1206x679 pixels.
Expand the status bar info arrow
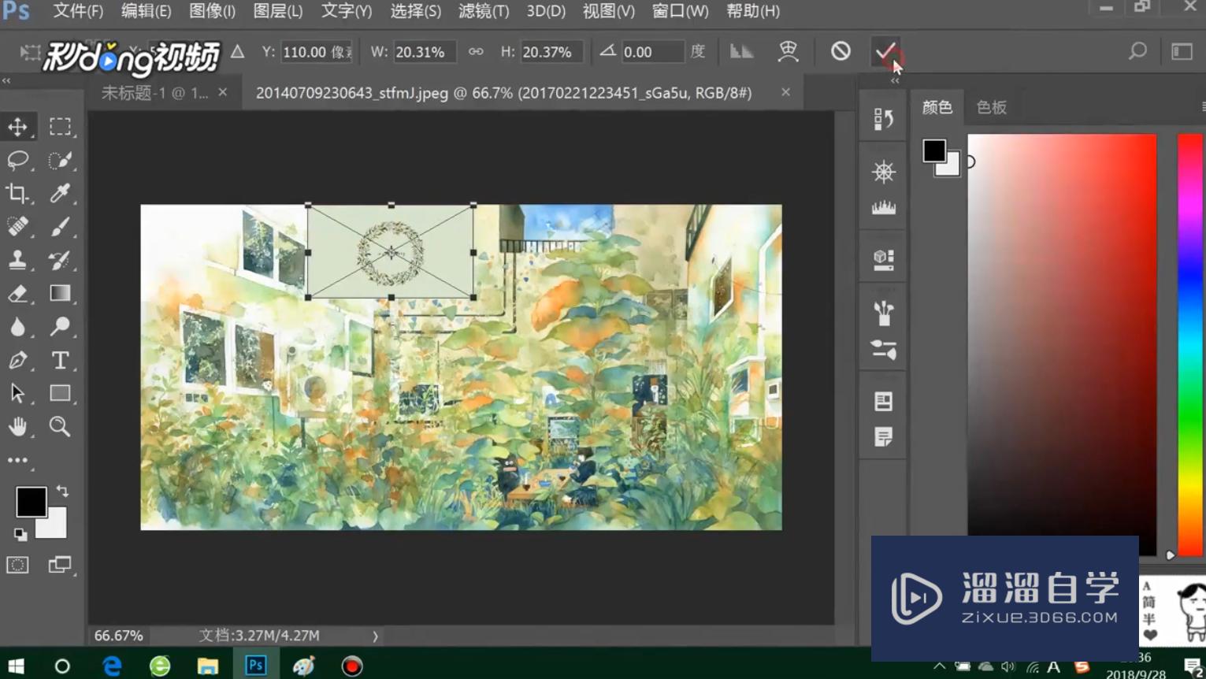click(375, 636)
